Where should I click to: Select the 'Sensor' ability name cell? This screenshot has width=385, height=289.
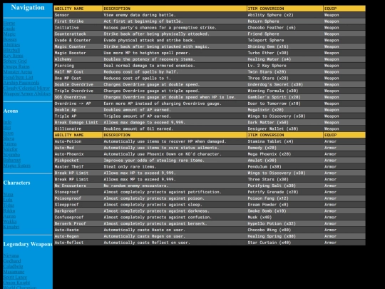click(x=62, y=15)
